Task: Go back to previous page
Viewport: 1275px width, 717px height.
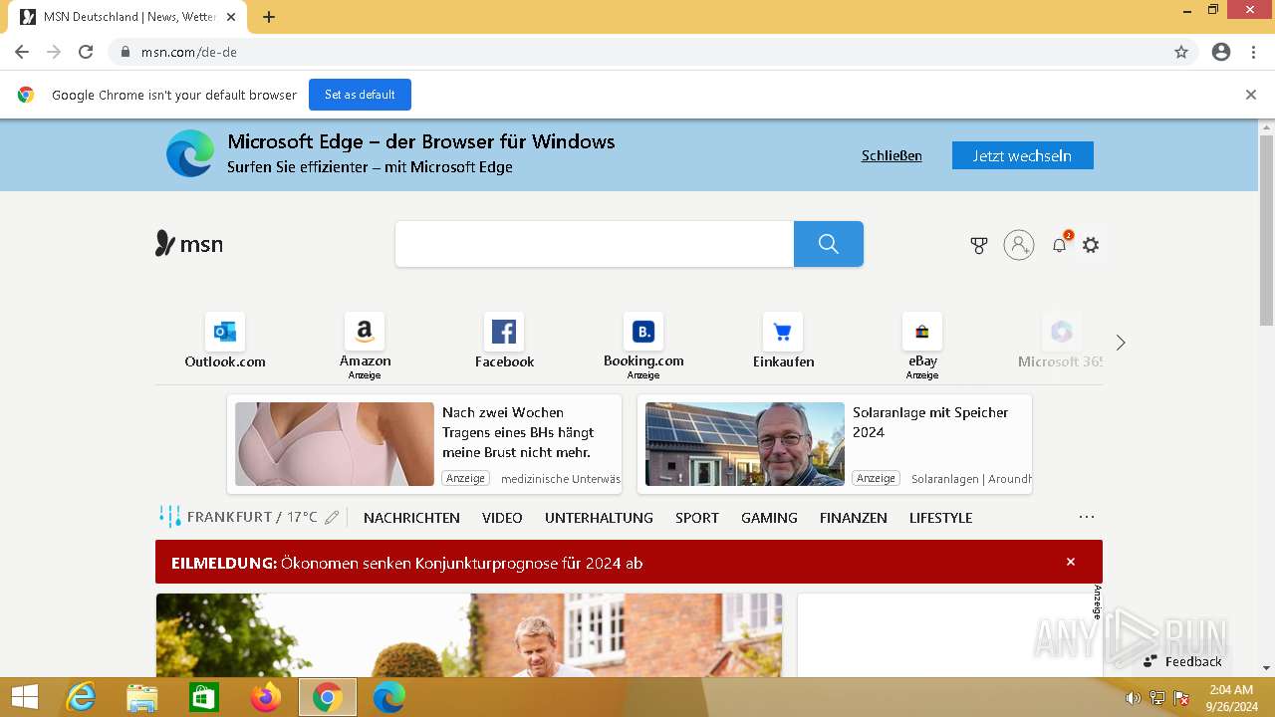Action: [x=22, y=52]
